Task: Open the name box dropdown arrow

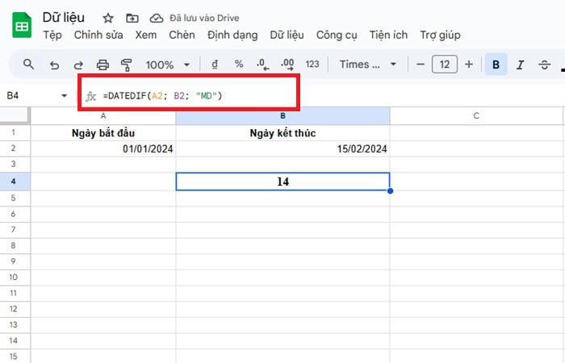Action: tap(65, 96)
